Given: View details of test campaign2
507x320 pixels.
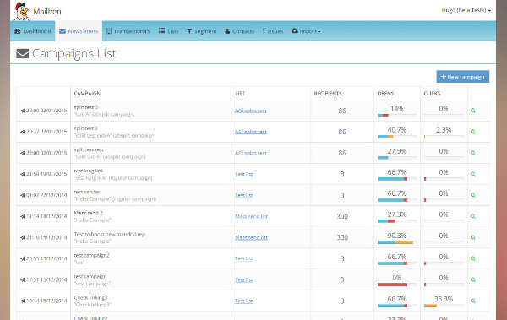Looking at the screenshot, I should [473, 258].
